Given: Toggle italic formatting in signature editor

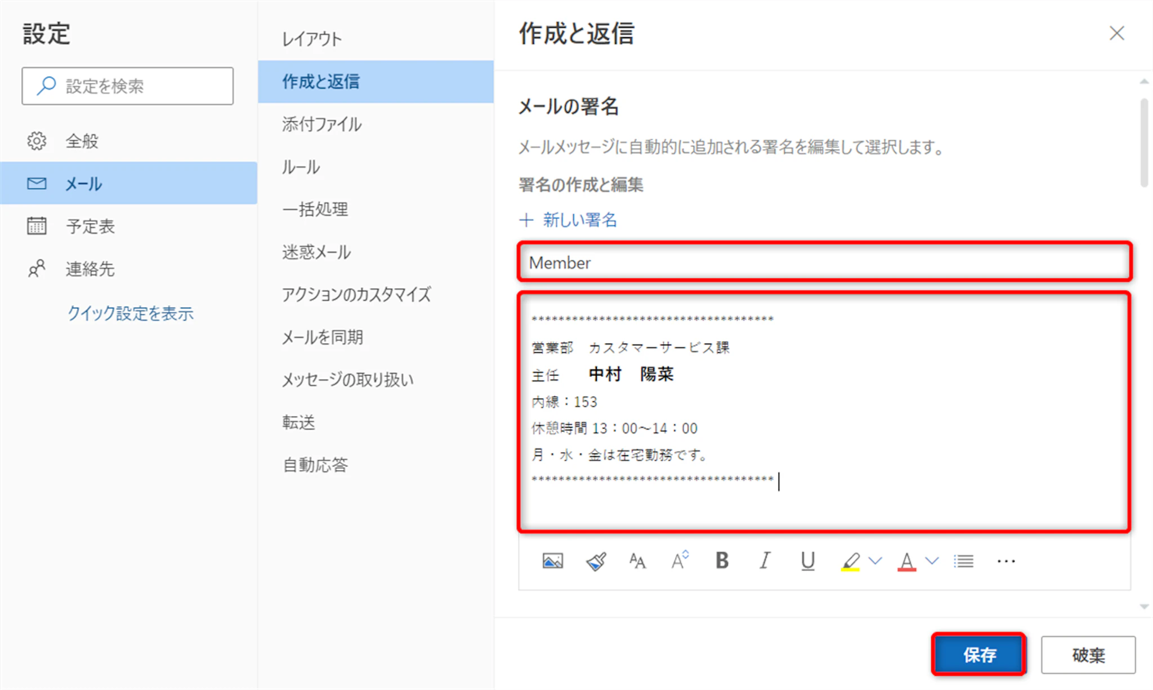Looking at the screenshot, I should 765,561.
